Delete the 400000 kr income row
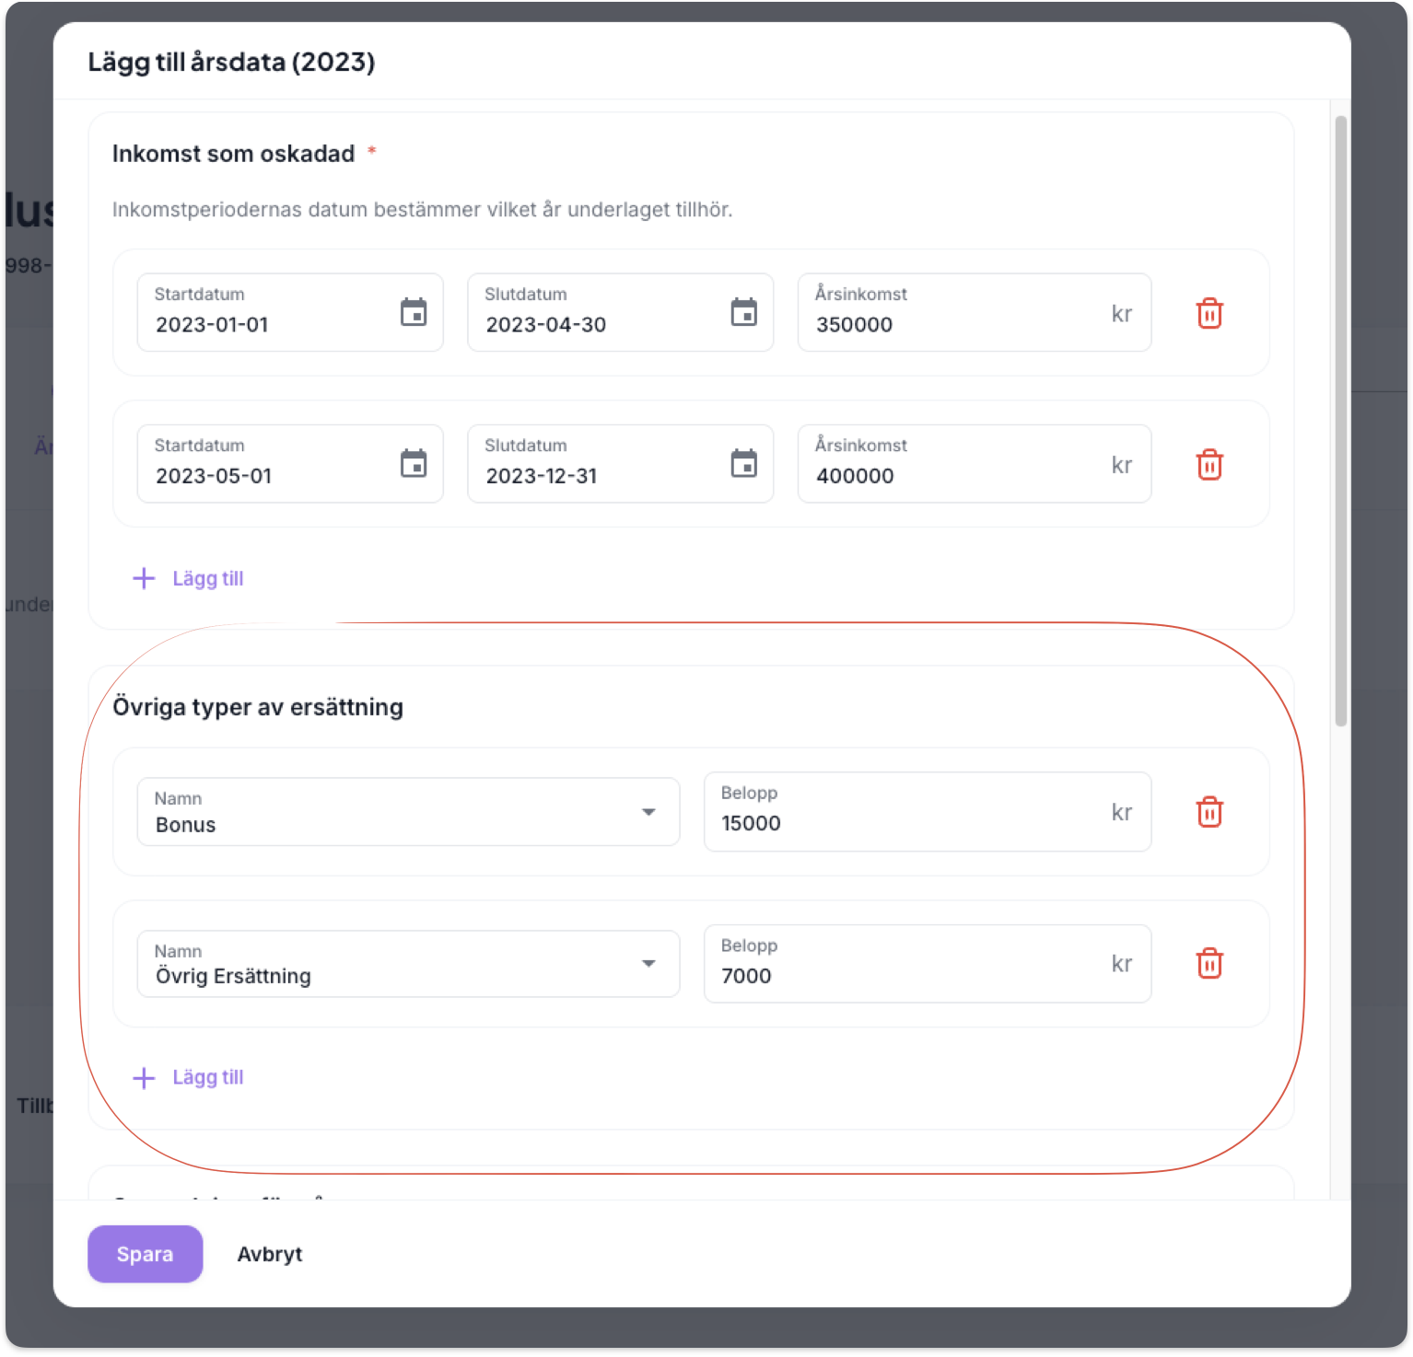This screenshot has width=1413, height=1357. coord(1209,465)
